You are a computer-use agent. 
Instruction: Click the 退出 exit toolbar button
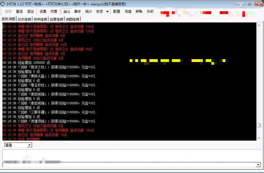30,12
